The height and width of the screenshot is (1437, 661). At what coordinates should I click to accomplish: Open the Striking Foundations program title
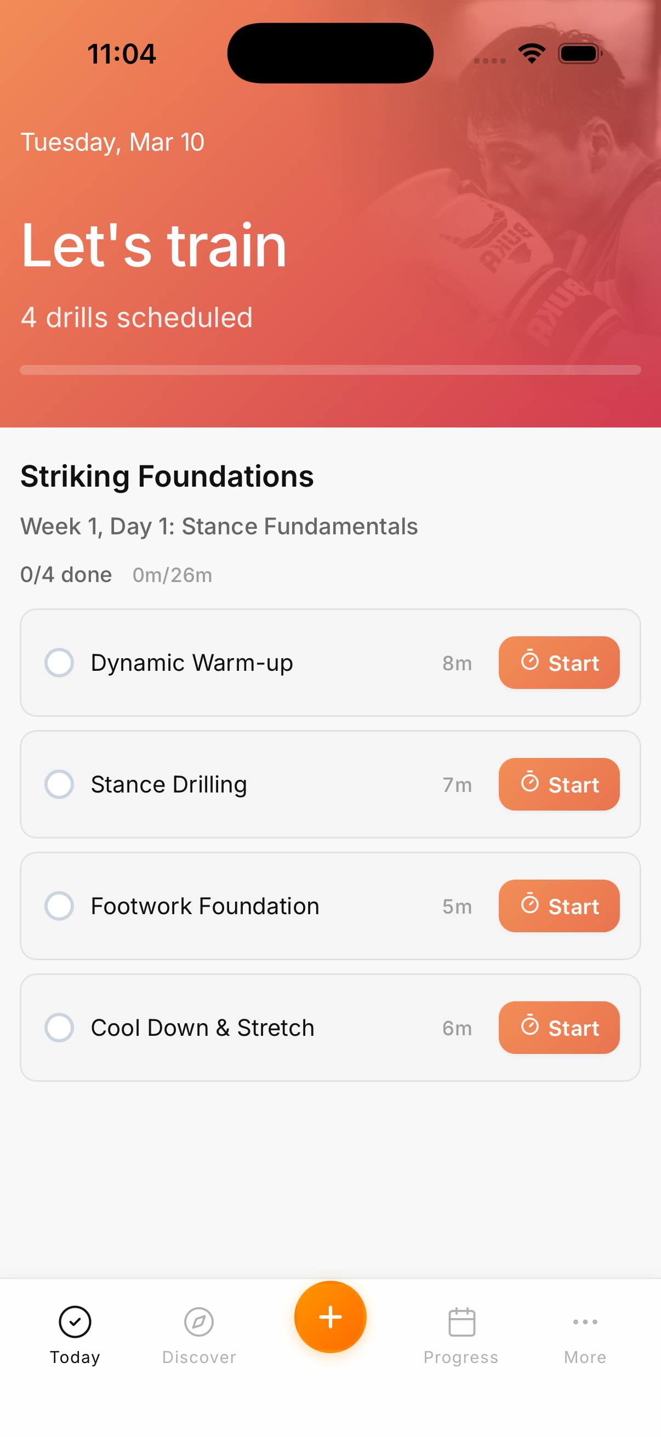point(167,476)
